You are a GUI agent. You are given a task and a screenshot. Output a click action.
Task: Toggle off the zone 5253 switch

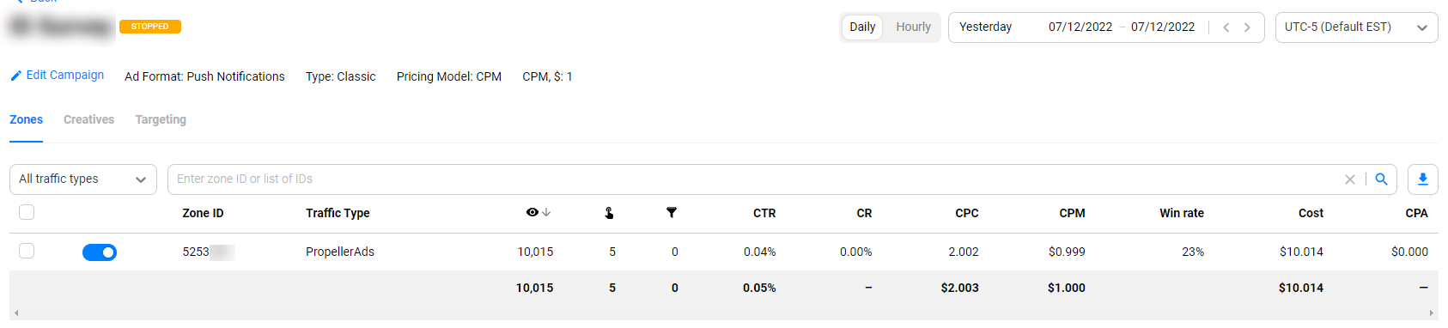100,252
